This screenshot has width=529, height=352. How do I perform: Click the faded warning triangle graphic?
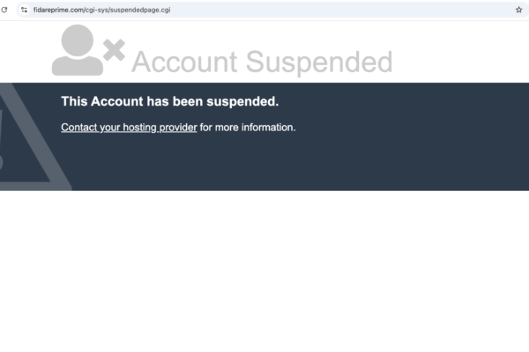pyautogui.click(x=26, y=145)
